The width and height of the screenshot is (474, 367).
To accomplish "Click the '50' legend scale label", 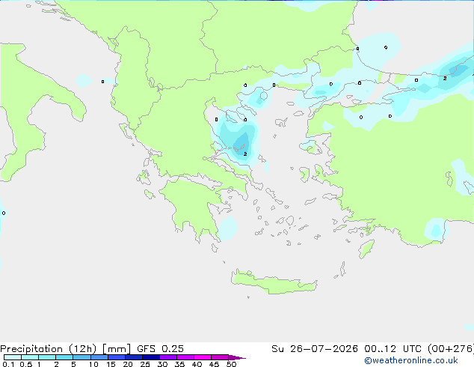I will 232,364.
